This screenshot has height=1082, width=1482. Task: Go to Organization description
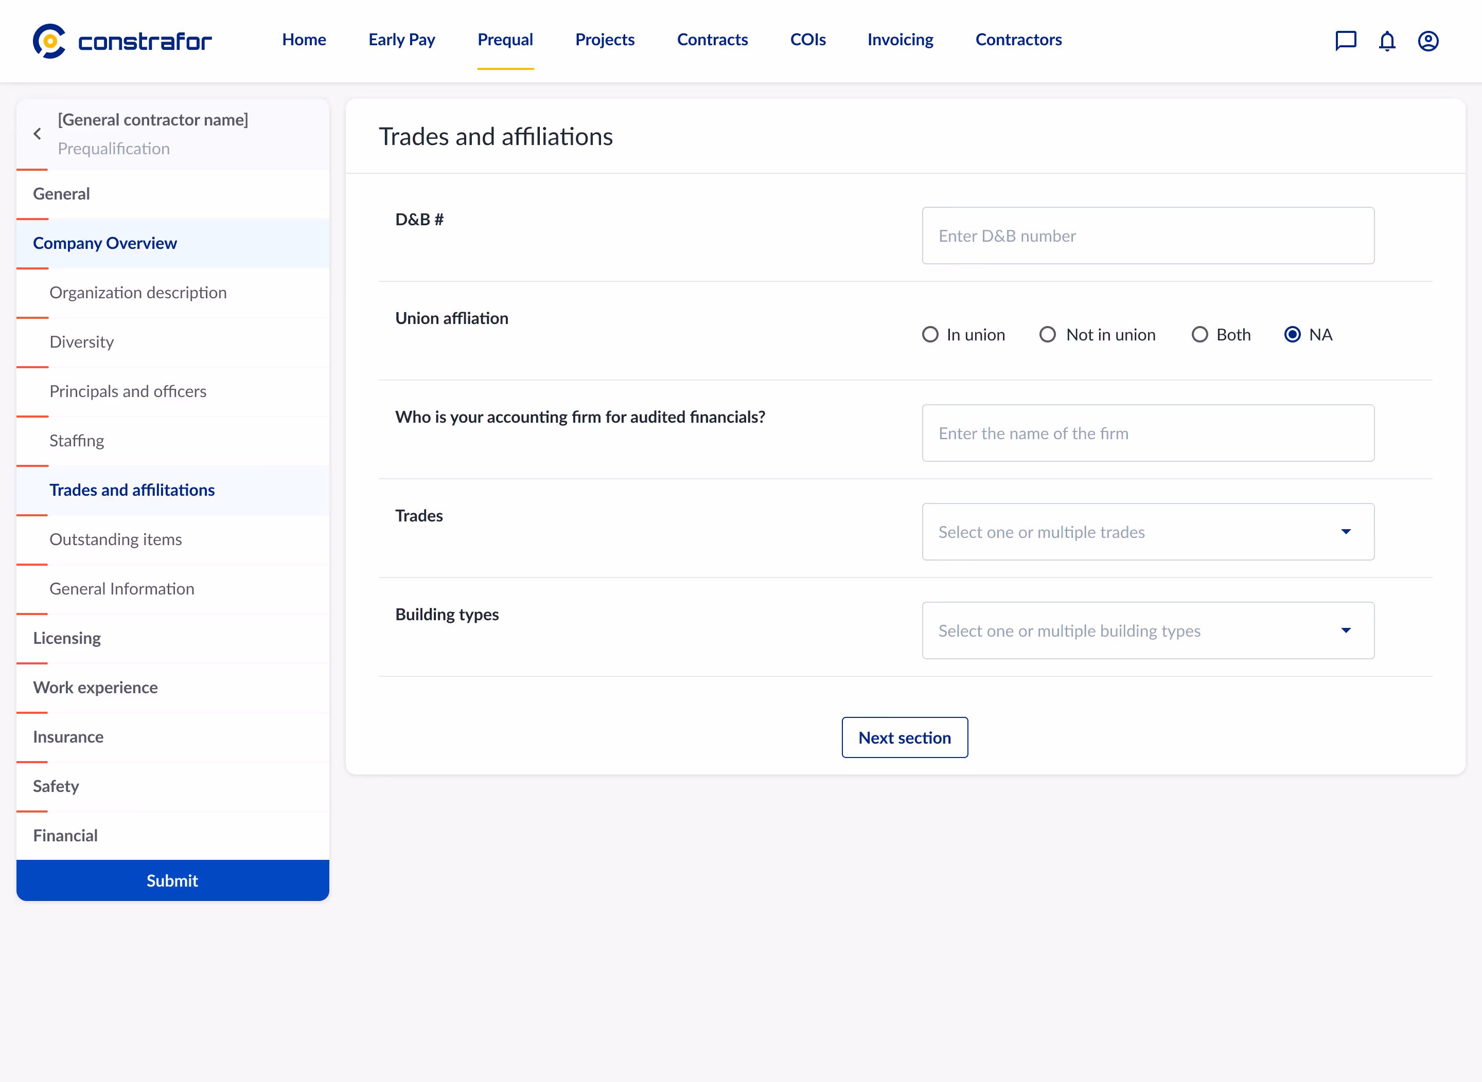pyautogui.click(x=172, y=293)
